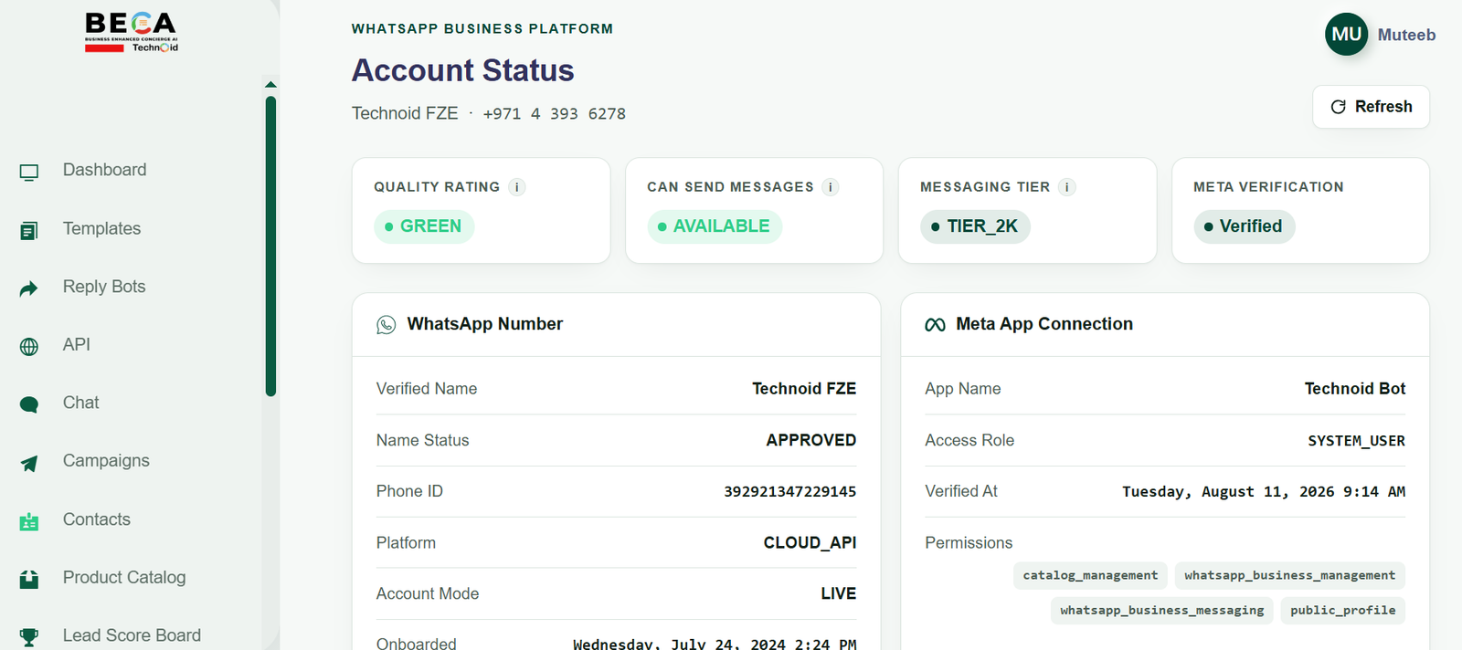
Task: Click the Account Status heading
Action: tap(463, 70)
